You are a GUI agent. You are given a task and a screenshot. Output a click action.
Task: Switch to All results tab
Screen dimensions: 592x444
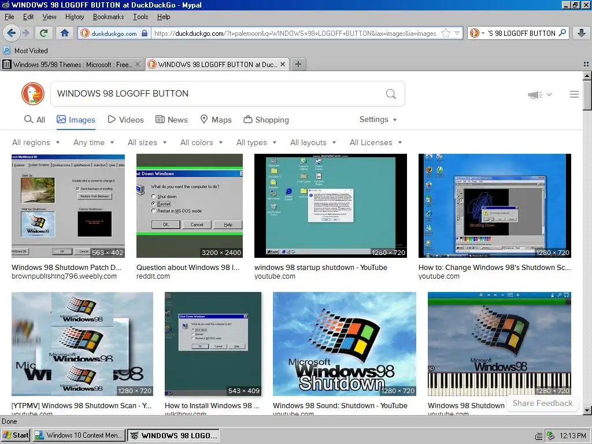[x=34, y=120]
